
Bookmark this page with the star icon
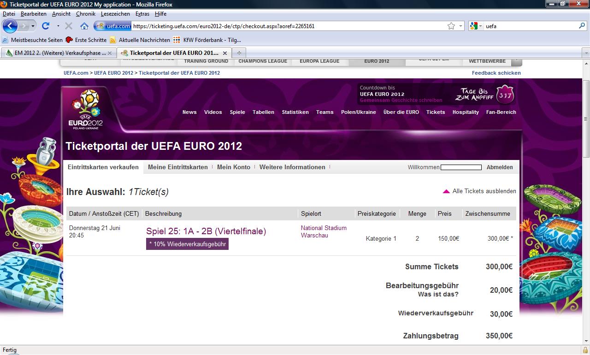451,26
